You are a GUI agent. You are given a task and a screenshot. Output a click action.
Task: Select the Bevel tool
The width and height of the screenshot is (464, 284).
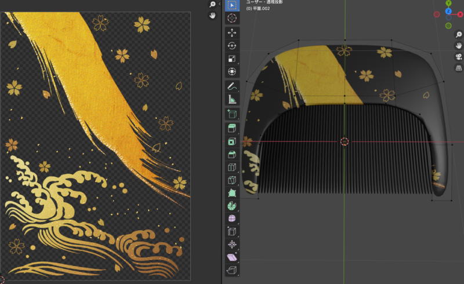coord(232,154)
